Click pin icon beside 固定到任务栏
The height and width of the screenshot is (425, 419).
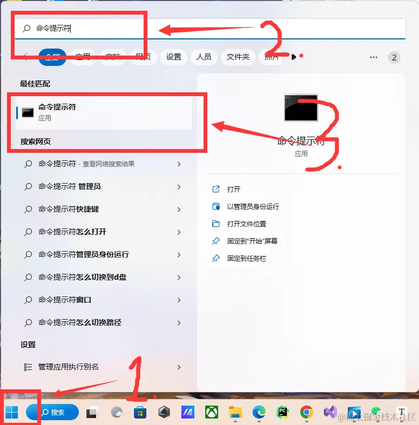216,258
